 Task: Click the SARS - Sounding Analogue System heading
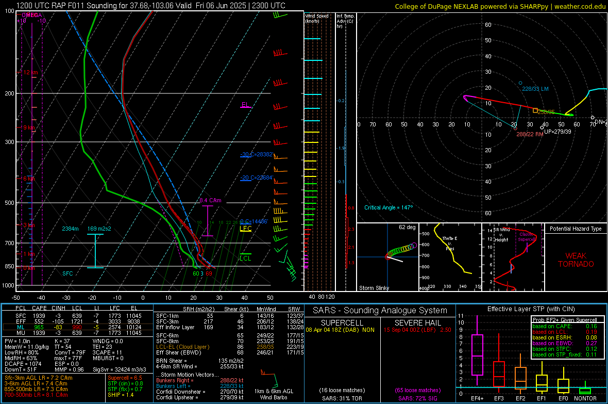(380, 310)
